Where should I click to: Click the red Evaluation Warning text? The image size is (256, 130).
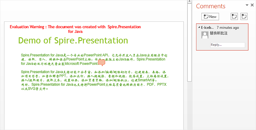click(75, 29)
